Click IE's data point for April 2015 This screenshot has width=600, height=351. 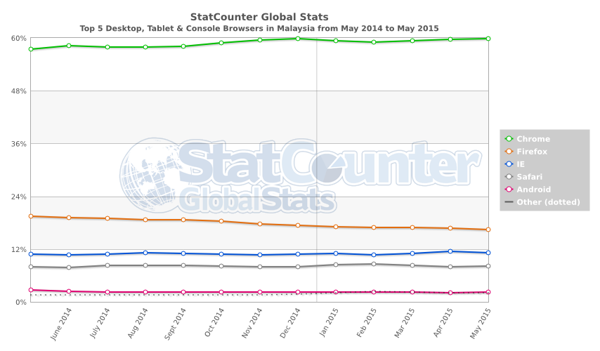(x=450, y=251)
